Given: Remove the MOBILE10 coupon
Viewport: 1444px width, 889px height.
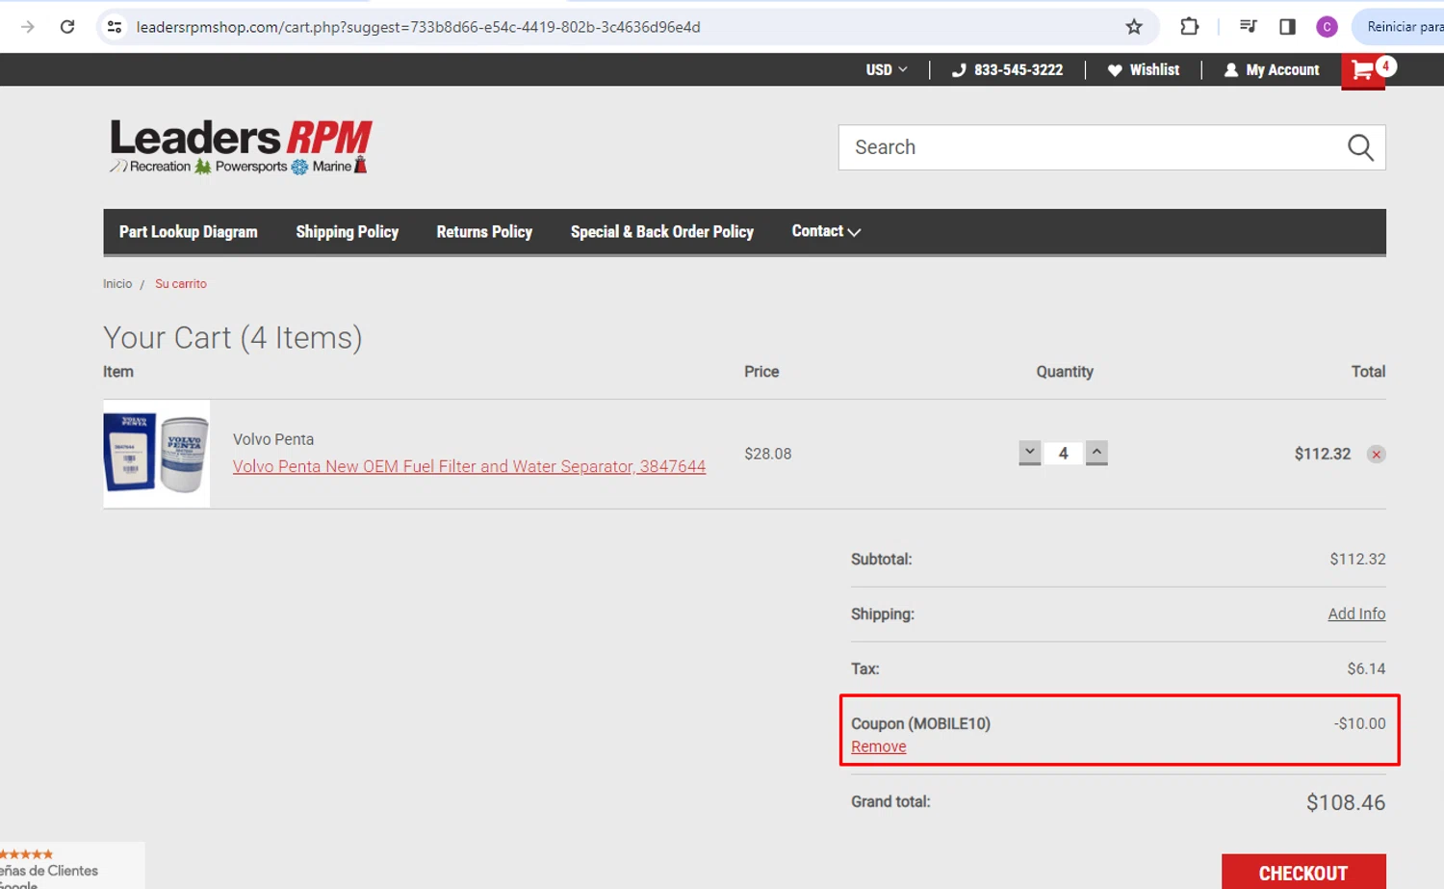Looking at the screenshot, I should coord(879,746).
